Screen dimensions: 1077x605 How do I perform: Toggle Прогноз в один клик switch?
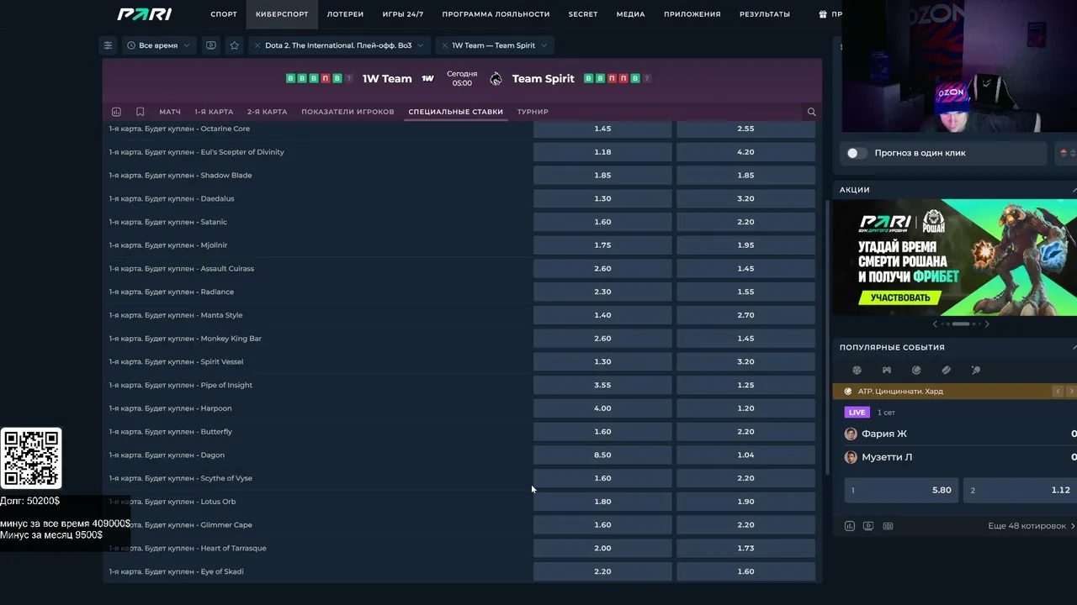point(857,153)
